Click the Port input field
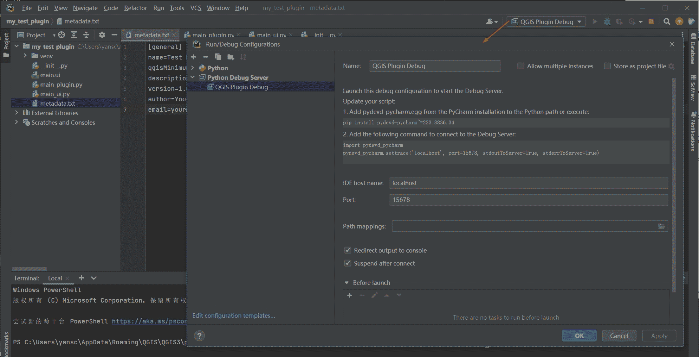 pyautogui.click(x=528, y=200)
